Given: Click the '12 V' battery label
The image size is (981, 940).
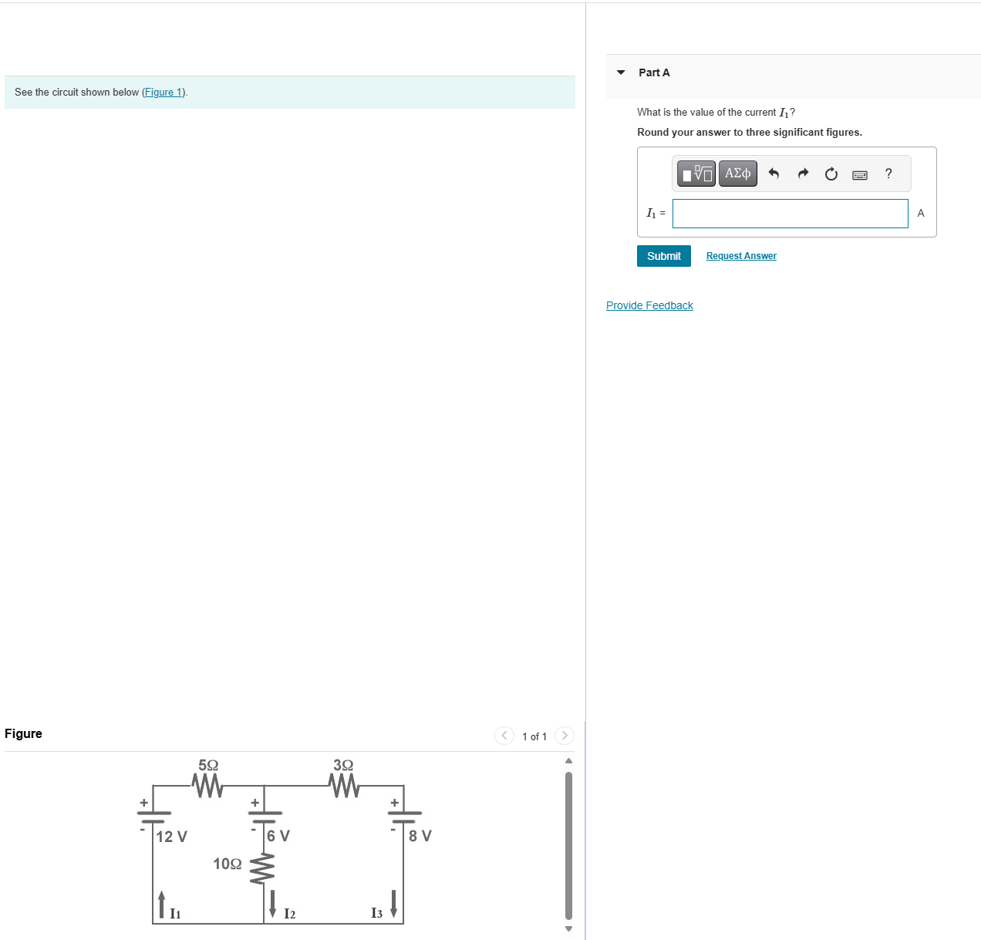Looking at the screenshot, I should click(171, 837).
